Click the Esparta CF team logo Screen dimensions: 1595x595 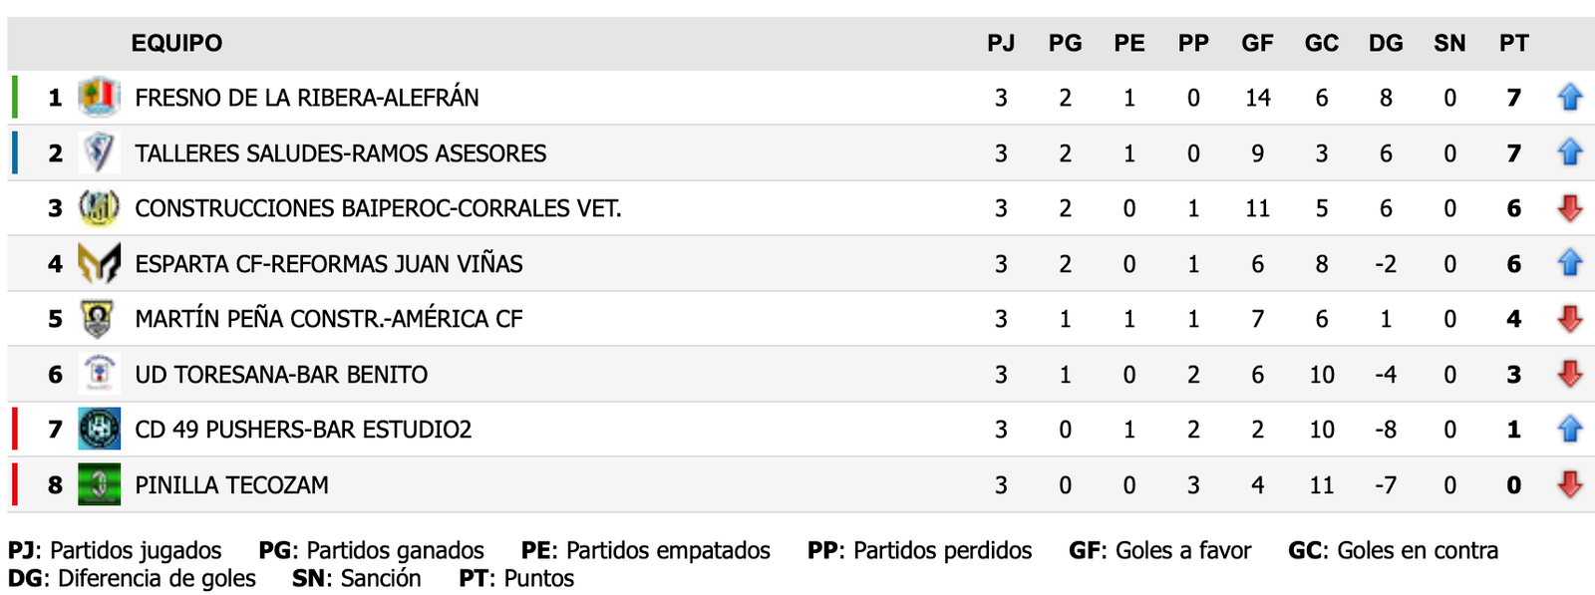99,264
